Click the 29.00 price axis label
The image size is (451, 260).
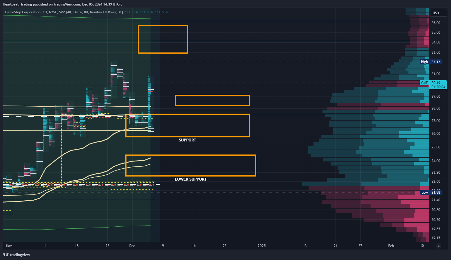point(436,97)
